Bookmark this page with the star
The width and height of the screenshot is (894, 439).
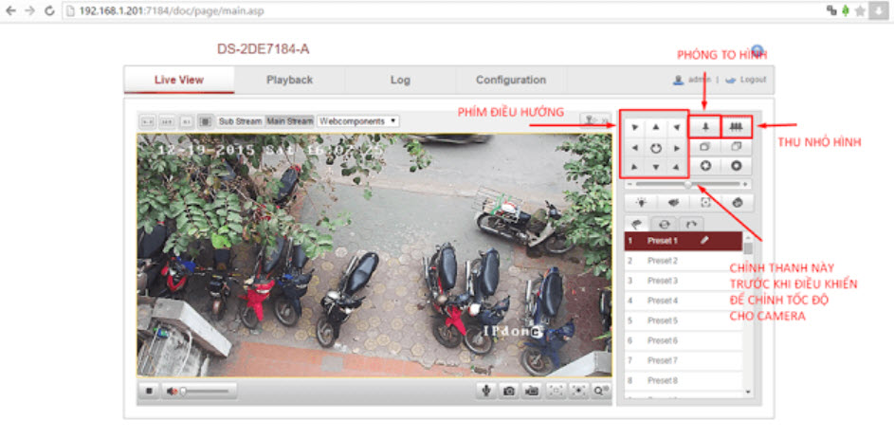point(861,10)
